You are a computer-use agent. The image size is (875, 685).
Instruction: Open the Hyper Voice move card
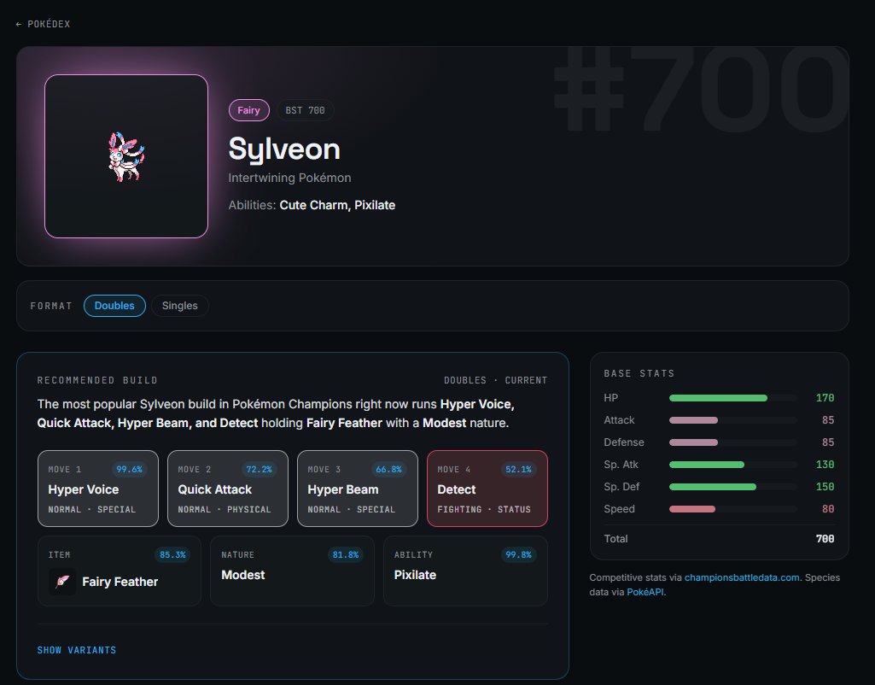tap(98, 489)
